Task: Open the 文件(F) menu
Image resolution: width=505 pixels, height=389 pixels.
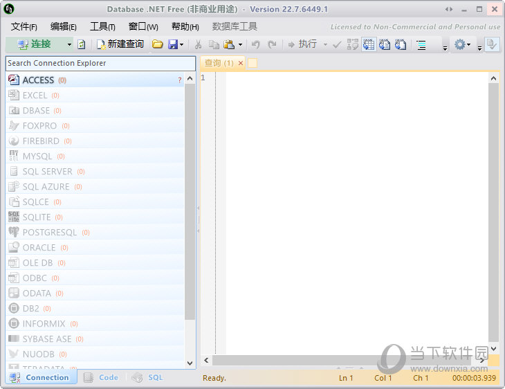Action: coord(24,27)
